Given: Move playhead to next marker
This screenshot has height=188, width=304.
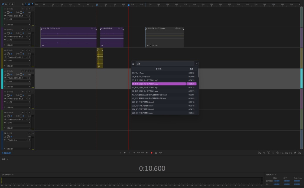Looking at the screenshot, I should (x=147, y=153).
